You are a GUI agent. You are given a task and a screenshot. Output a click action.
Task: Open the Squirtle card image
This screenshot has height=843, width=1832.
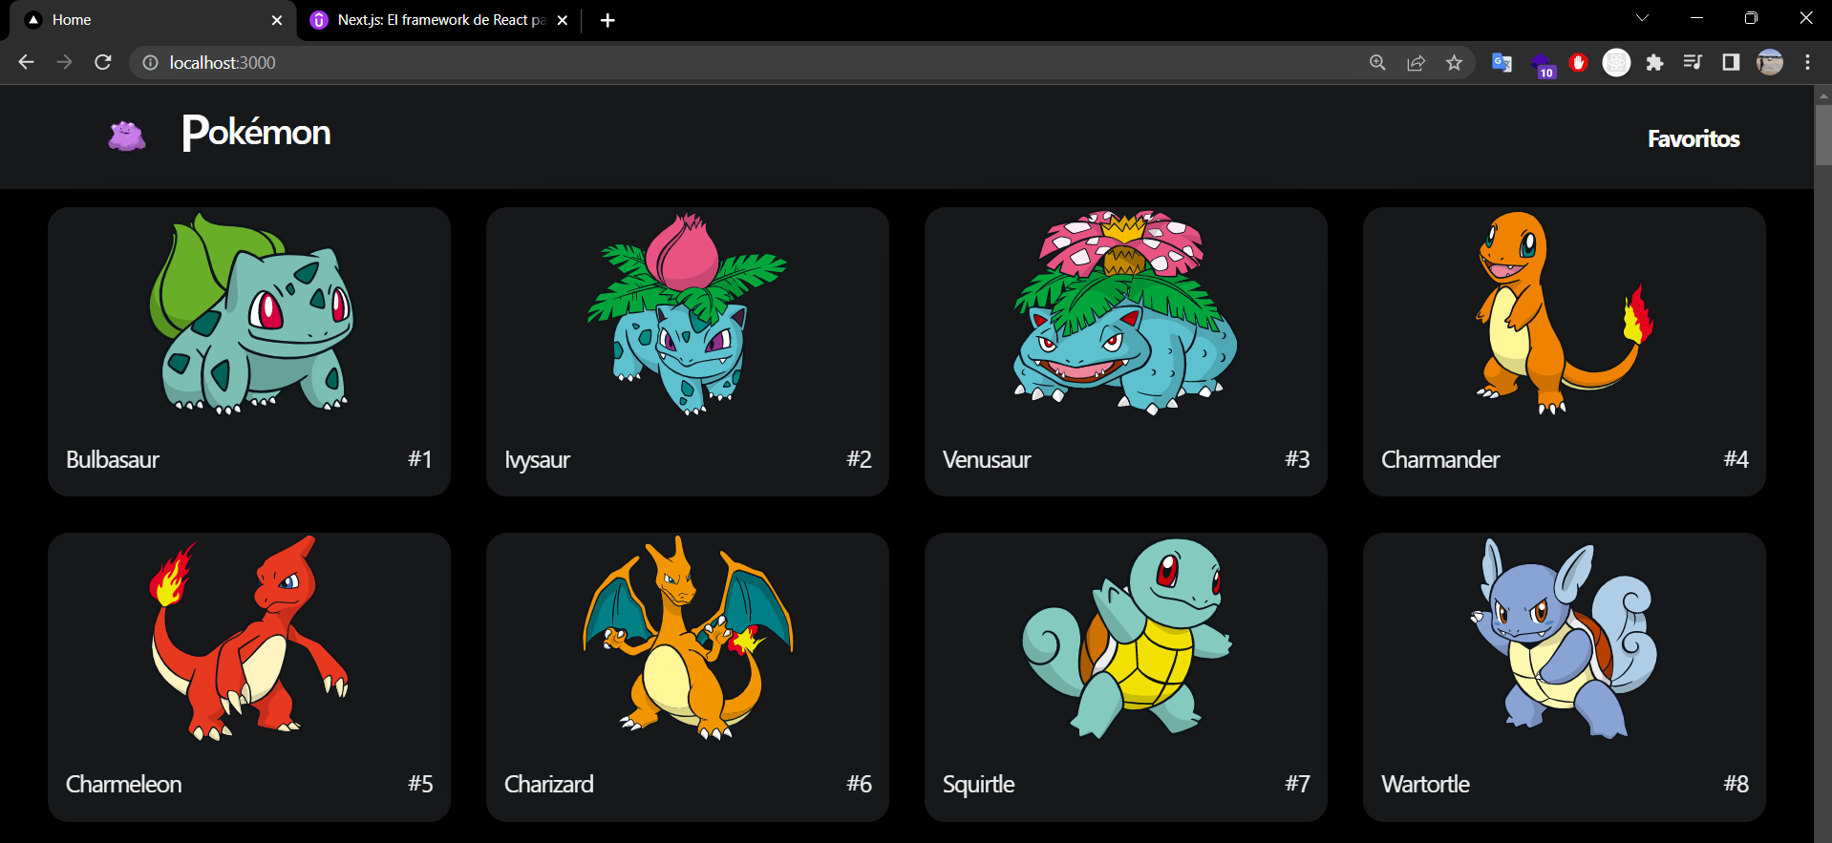[x=1127, y=638]
